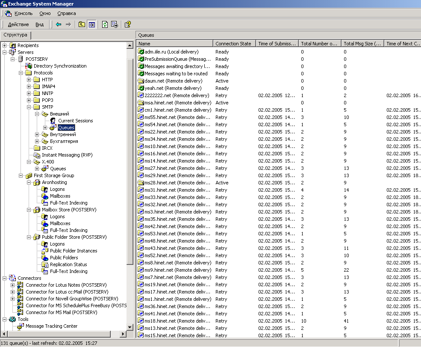This screenshot has height=347, width=421.
Task: Open the Справка menu
Action: coord(67,13)
